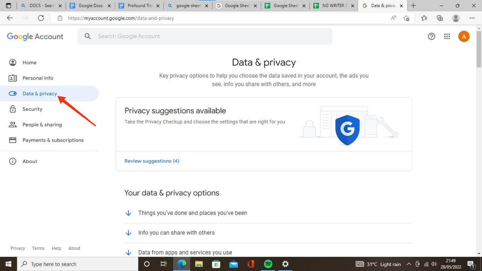Click the magnifying glass in the search bar
This screenshot has height=271, width=482.
pos(87,36)
